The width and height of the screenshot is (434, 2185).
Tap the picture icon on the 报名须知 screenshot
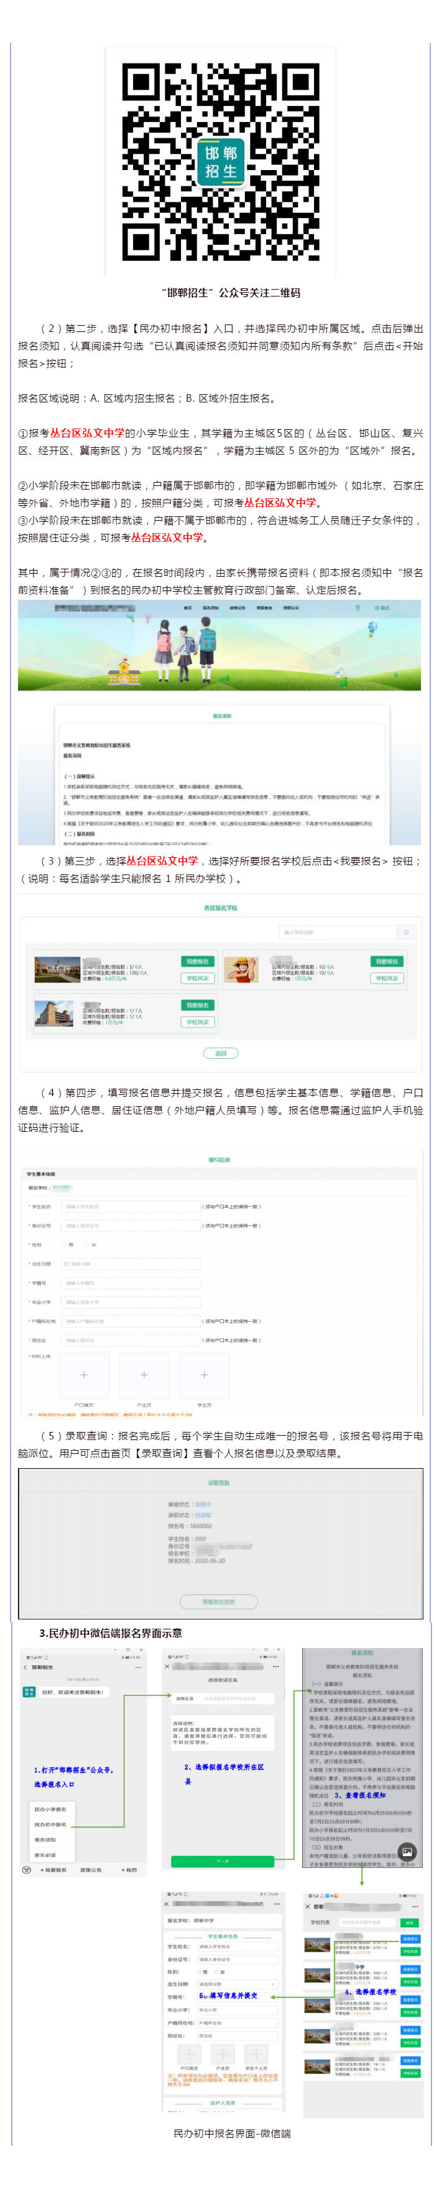point(408,1852)
